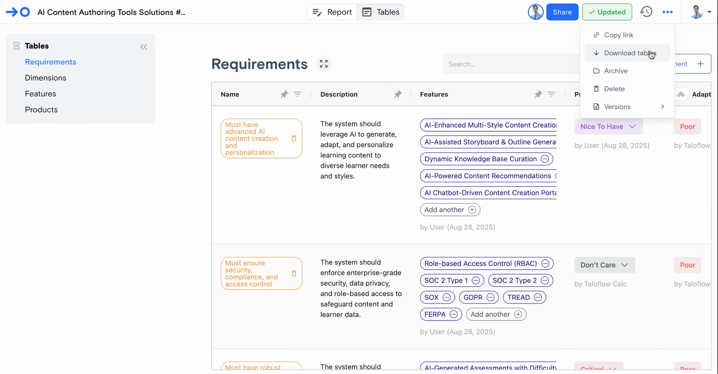Viewport: 718px width, 374px height.
Task: Open the Don't Care priority dropdown
Action: point(604,265)
